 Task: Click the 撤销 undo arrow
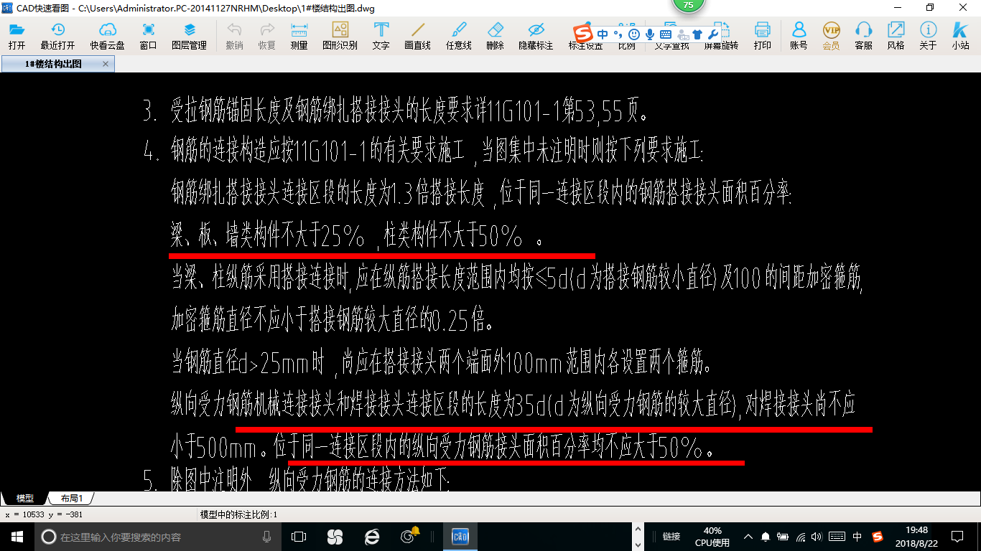pos(234,36)
